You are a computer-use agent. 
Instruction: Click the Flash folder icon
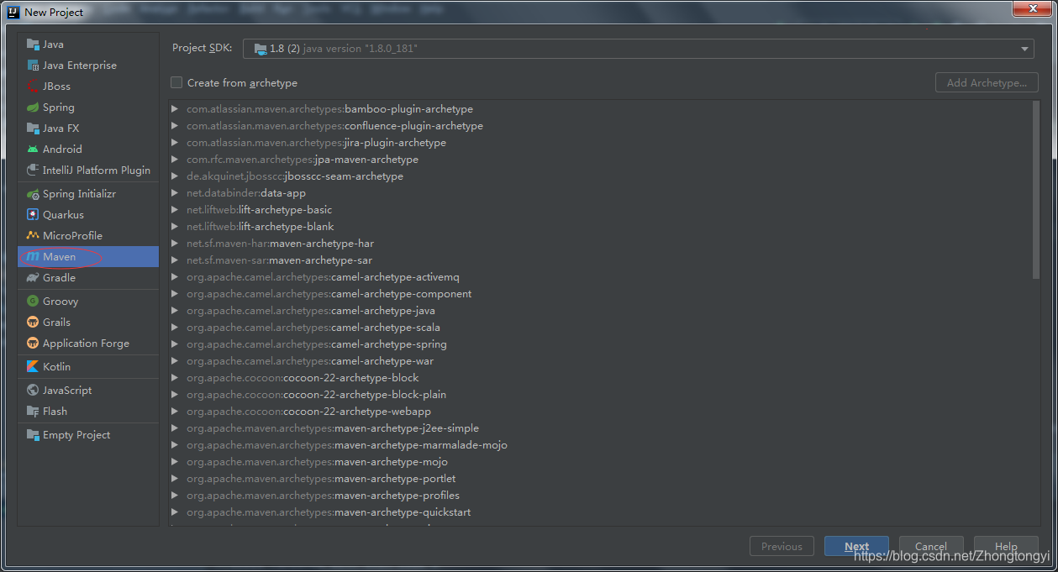coord(33,412)
